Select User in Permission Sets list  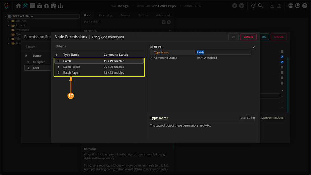coord(36,68)
